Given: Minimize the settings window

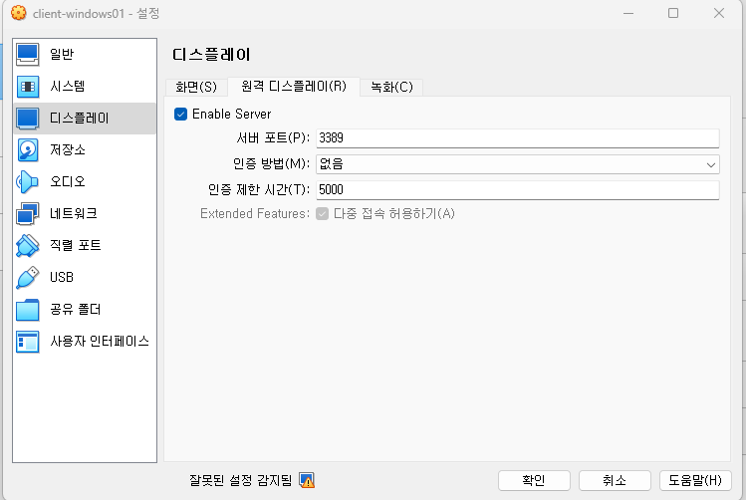Looking at the screenshot, I should tap(628, 13).
